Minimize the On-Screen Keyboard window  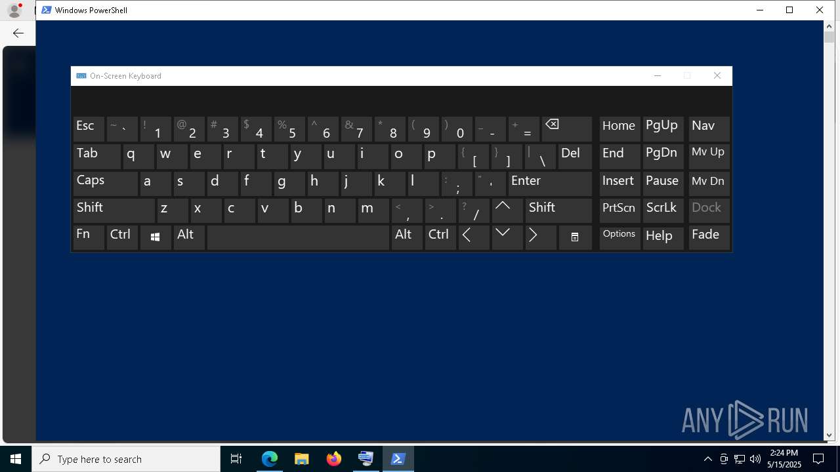(x=658, y=76)
